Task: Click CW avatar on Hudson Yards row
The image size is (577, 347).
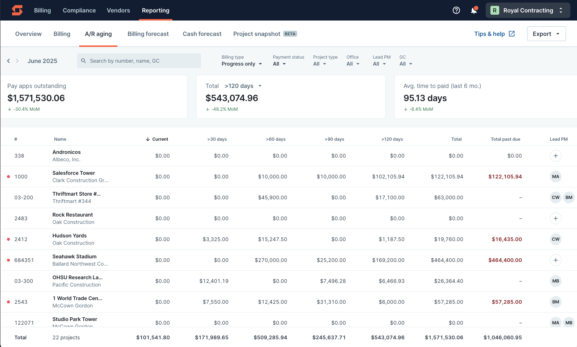Action: tap(556, 239)
